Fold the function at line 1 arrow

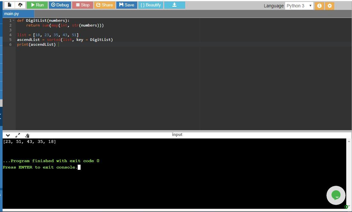[14, 20]
